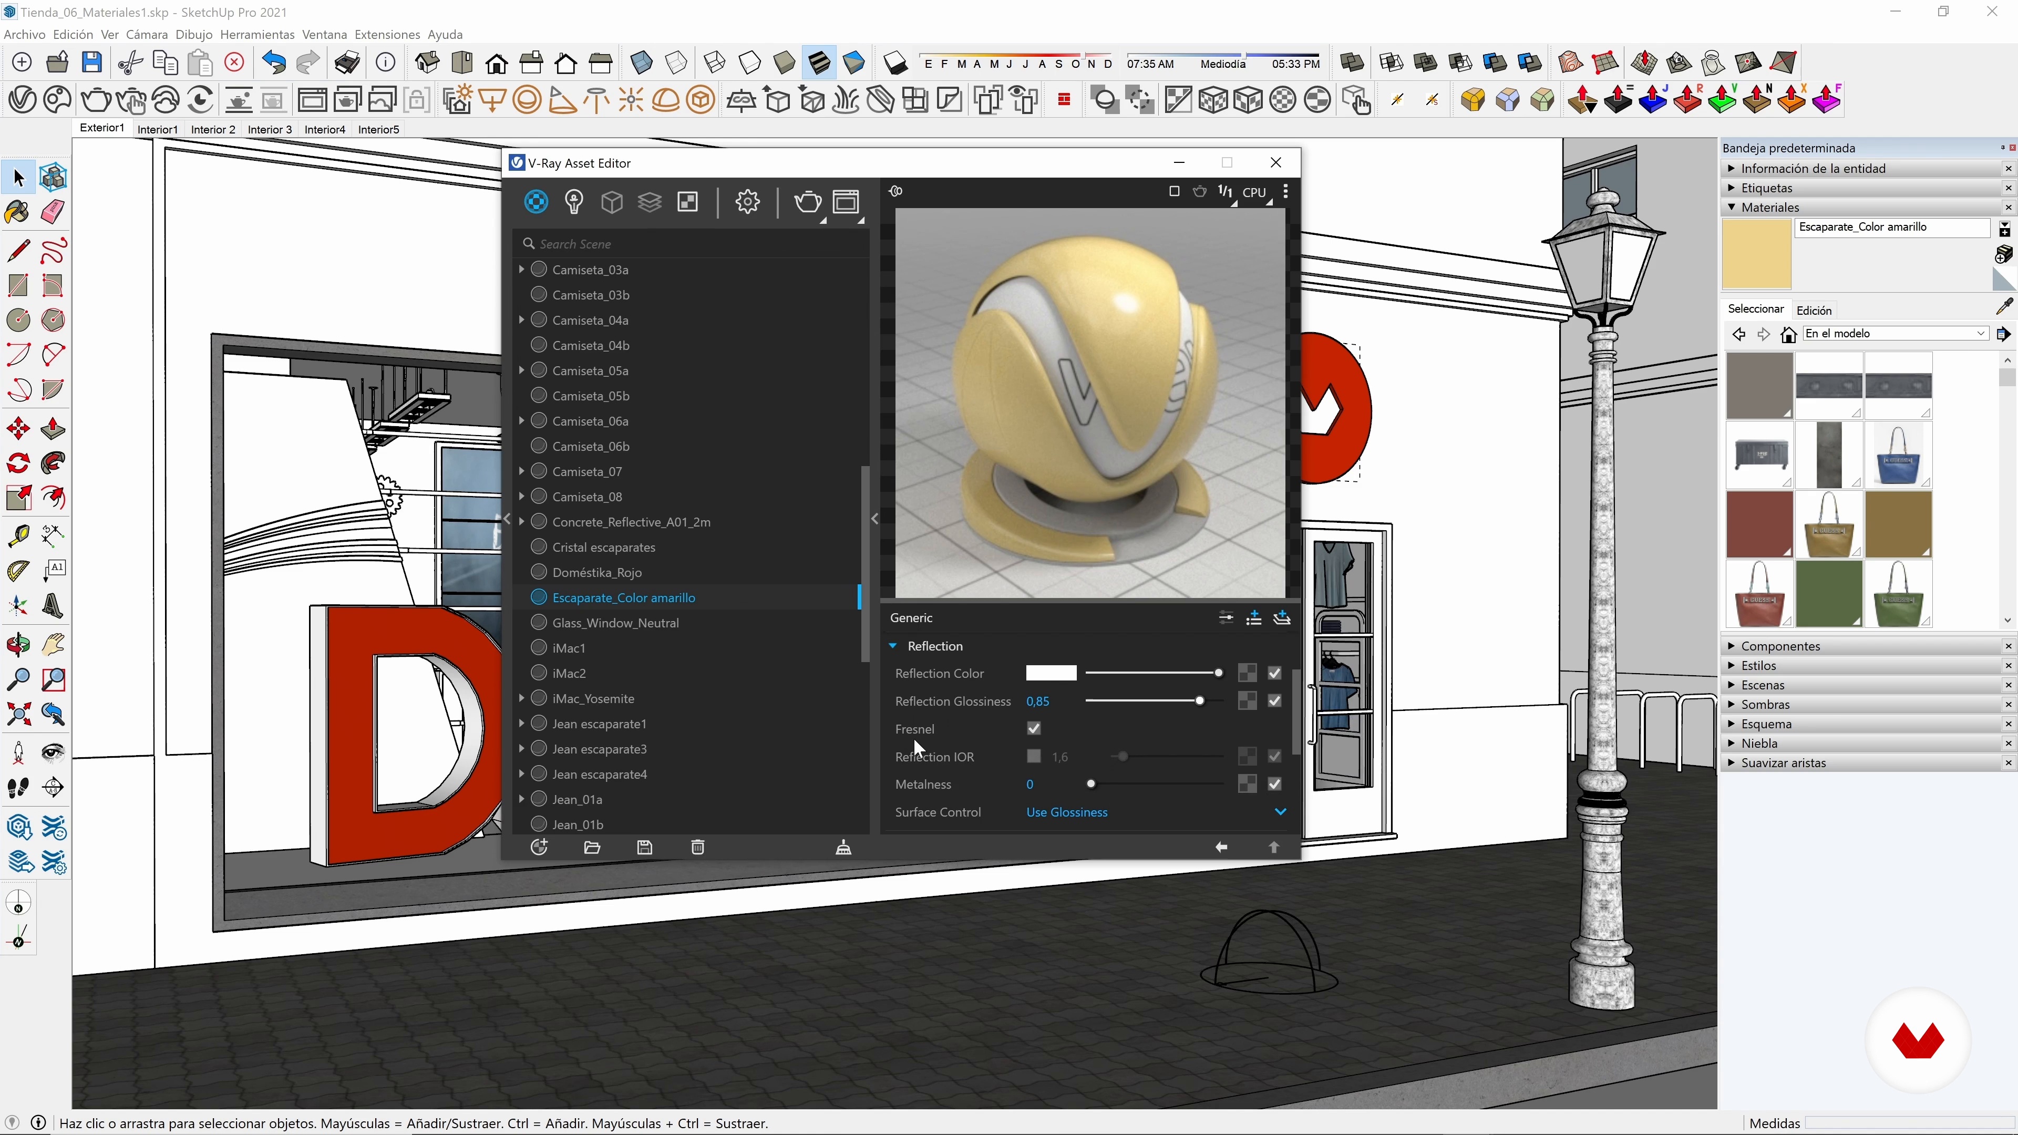Pick material with the eyedropper sample icon
Screen dimensions: 2018x1135
(x=2004, y=306)
